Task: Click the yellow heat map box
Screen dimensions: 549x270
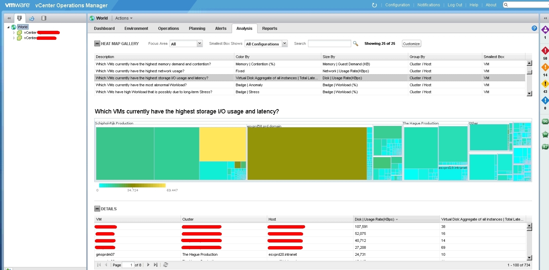Action: tap(223, 144)
